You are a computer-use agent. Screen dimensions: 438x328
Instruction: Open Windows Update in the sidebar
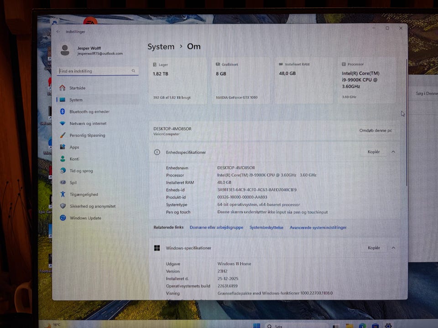98,218
